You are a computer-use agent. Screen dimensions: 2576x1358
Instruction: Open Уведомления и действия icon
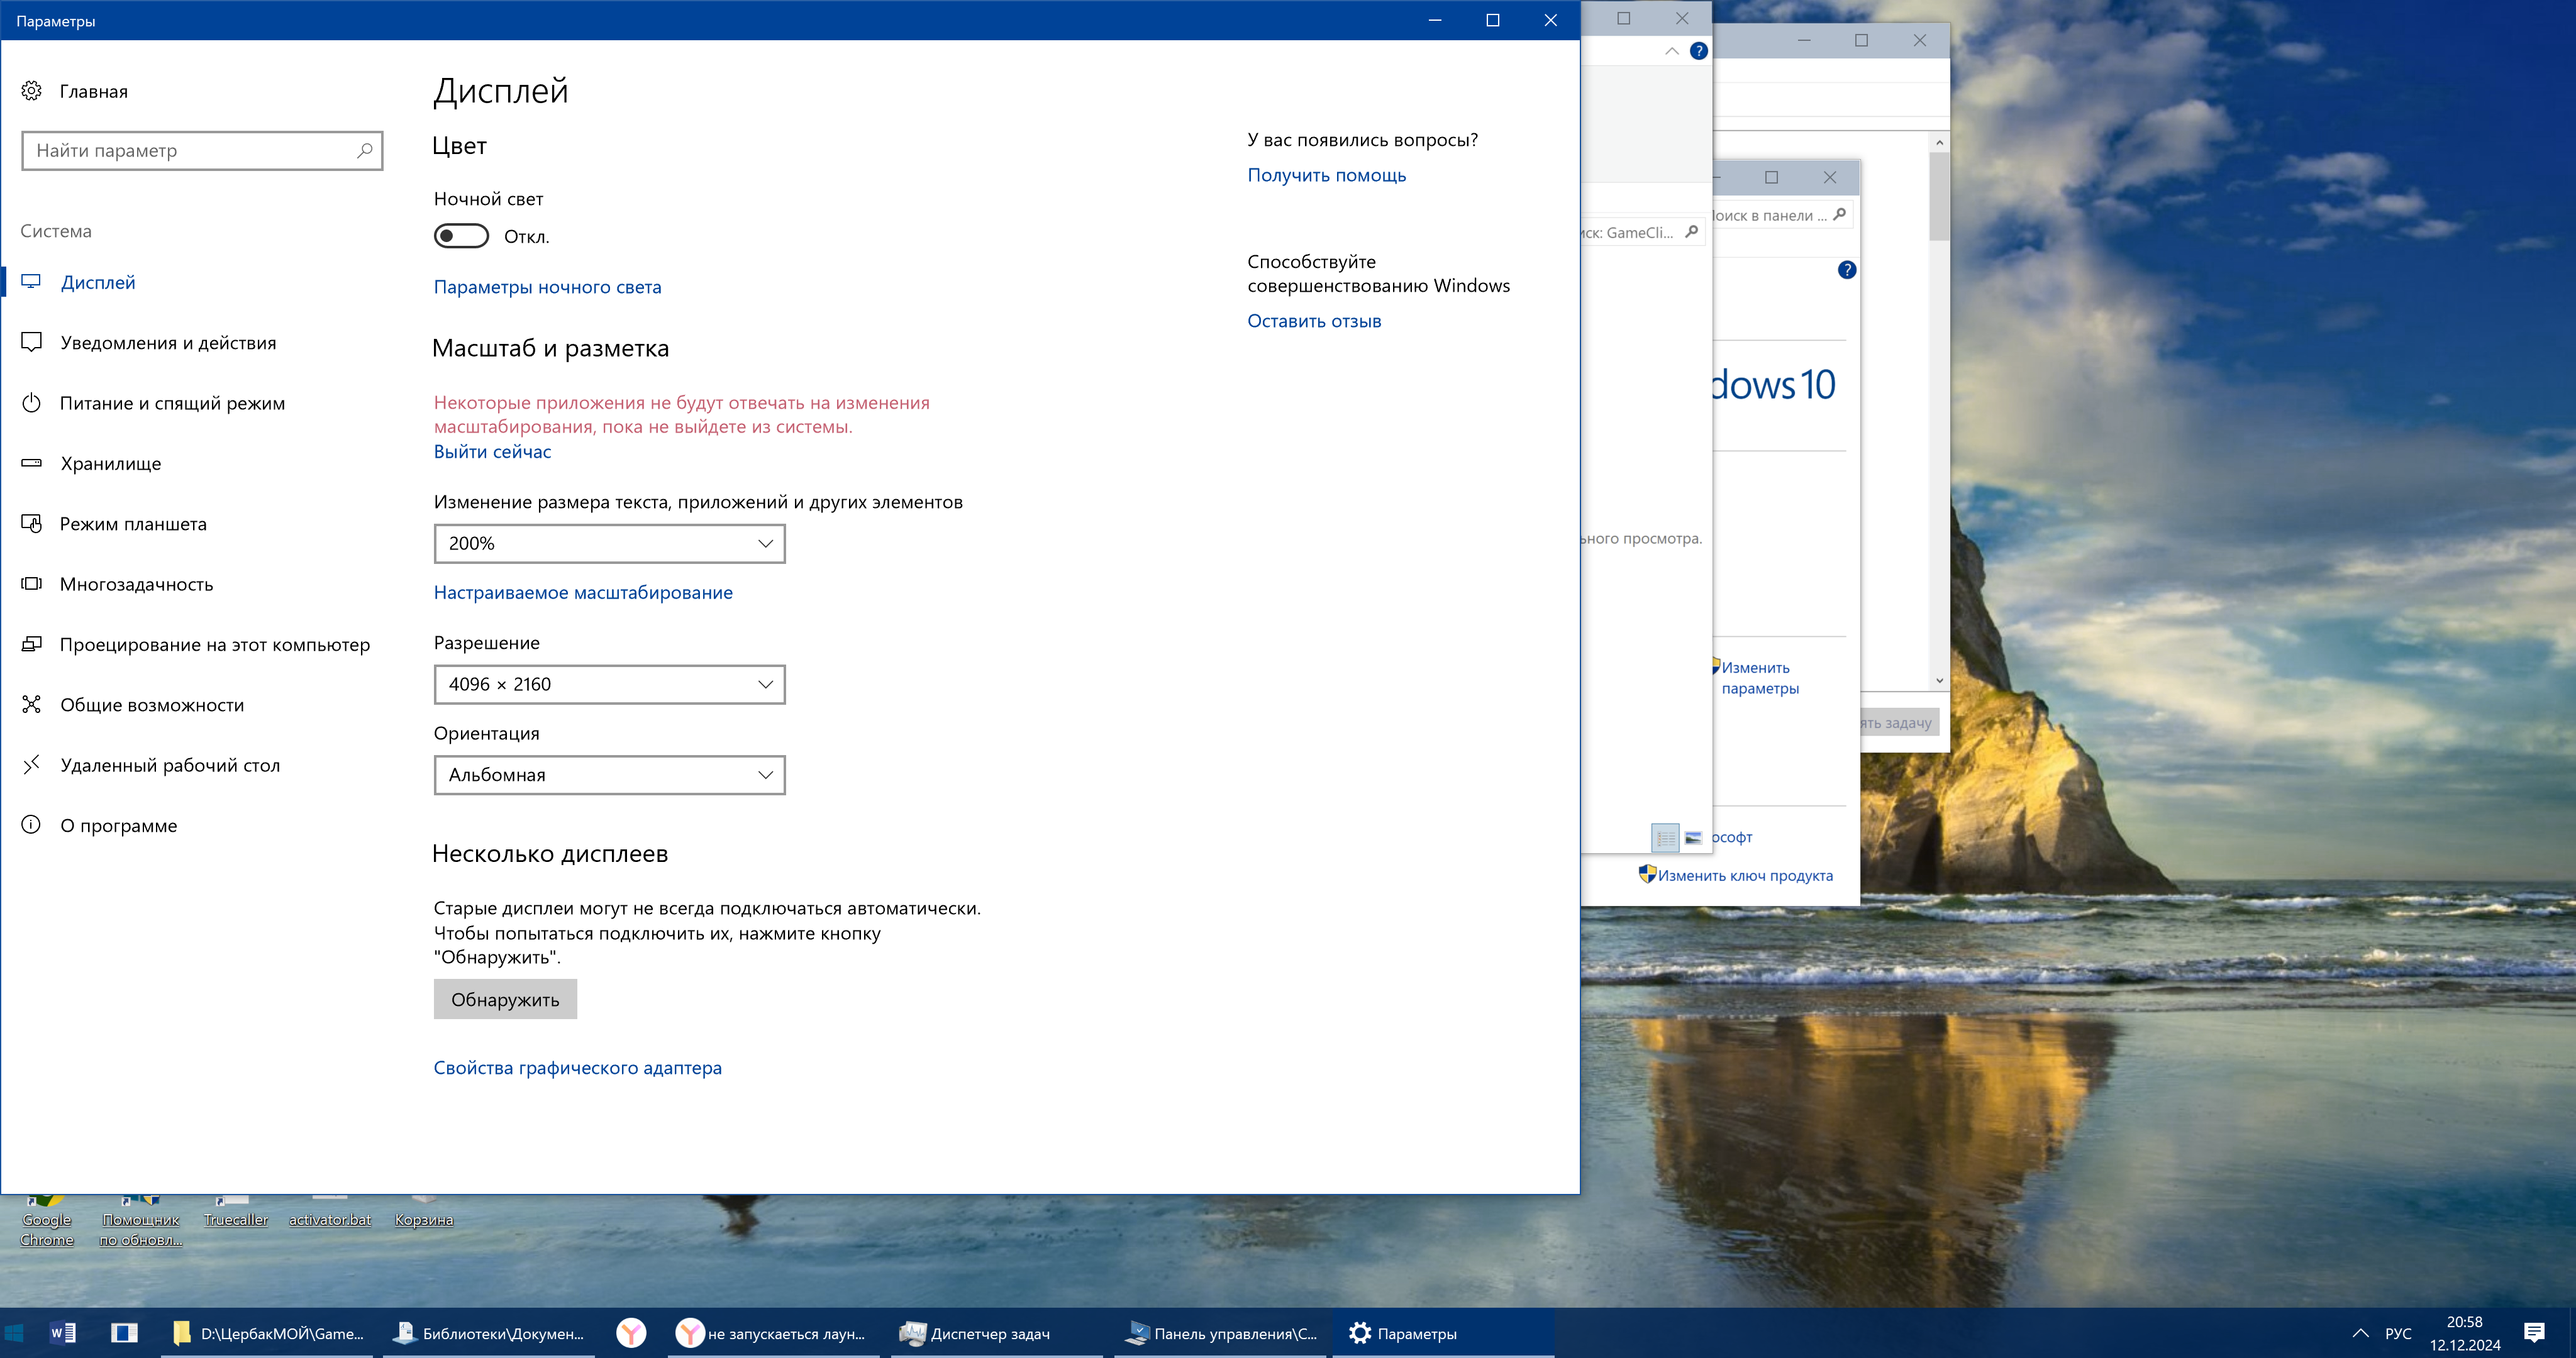click(31, 342)
